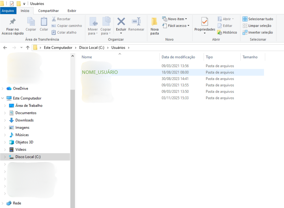Select the Renomear rename icon
The width and height of the screenshot is (284, 208).
pos(136,21)
